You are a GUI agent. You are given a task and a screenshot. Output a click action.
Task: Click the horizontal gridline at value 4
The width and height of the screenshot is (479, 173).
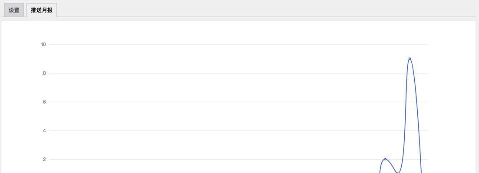coord(238,131)
